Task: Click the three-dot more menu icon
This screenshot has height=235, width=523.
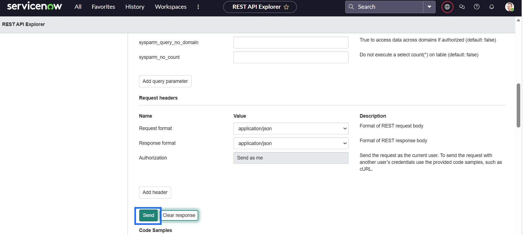Action: coord(198,7)
